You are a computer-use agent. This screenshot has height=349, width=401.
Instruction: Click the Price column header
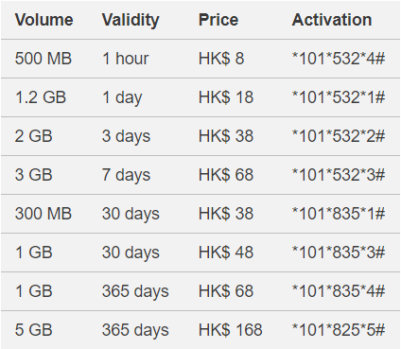pyautogui.click(x=218, y=20)
